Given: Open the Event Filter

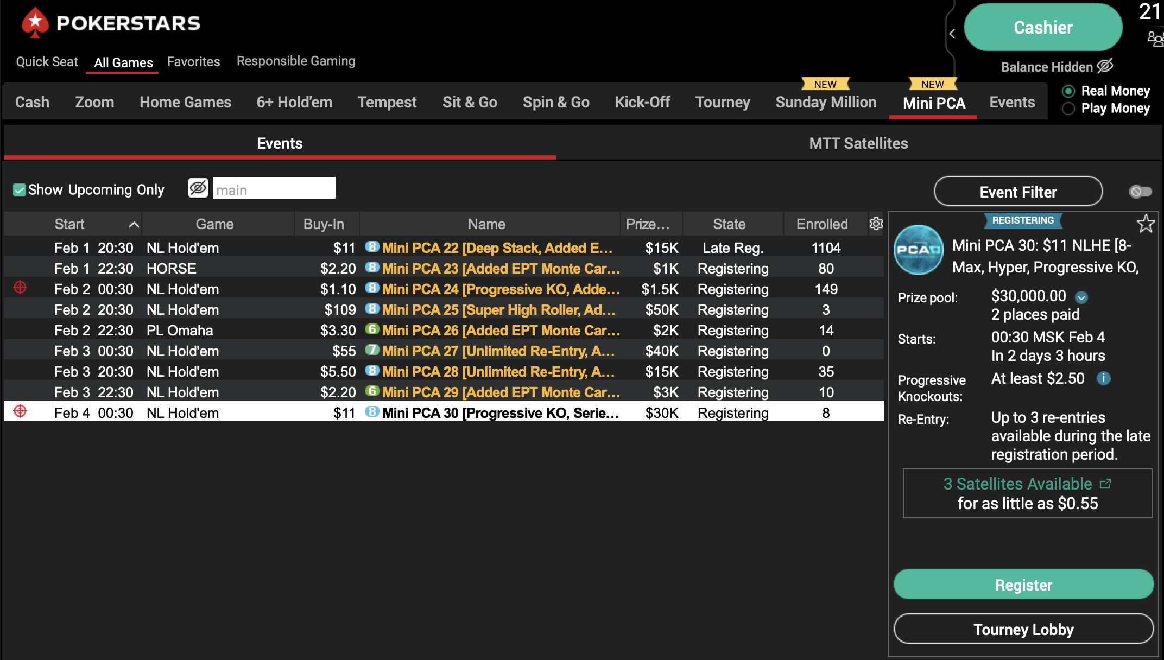Looking at the screenshot, I should coord(1018,192).
